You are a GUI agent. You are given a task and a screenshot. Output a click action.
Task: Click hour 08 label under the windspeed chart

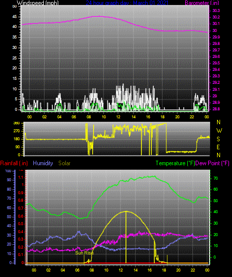point(89,117)
